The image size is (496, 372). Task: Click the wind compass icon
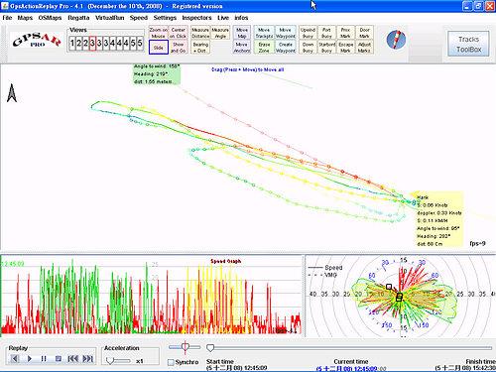click(x=396, y=40)
